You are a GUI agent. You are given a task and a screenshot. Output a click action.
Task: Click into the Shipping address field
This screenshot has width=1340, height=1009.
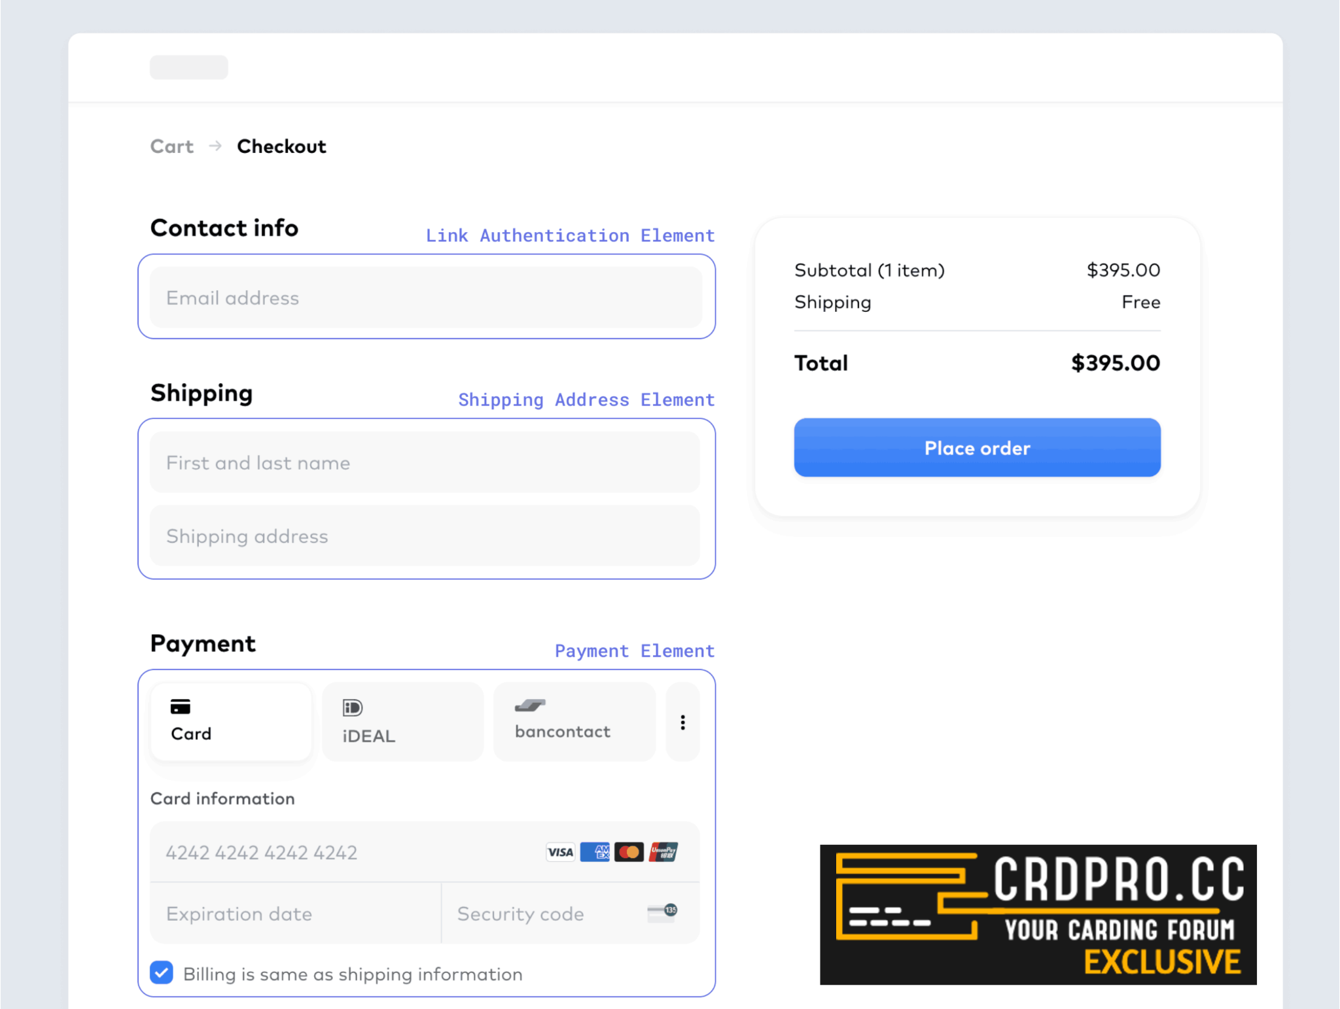[425, 536]
